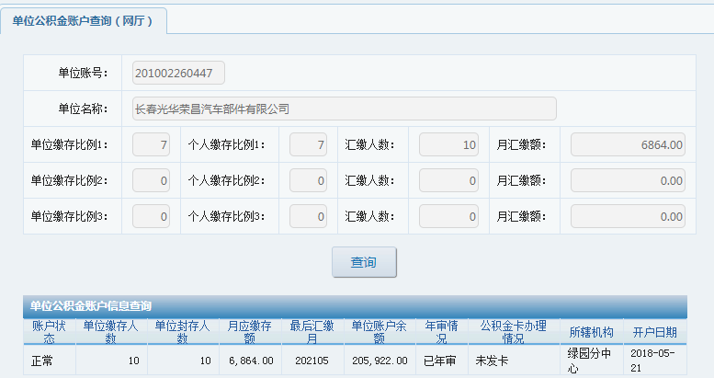Screen dimensions: 714x378
Task: Click the 单位账户余额 column header
Action: pos(380,332)
